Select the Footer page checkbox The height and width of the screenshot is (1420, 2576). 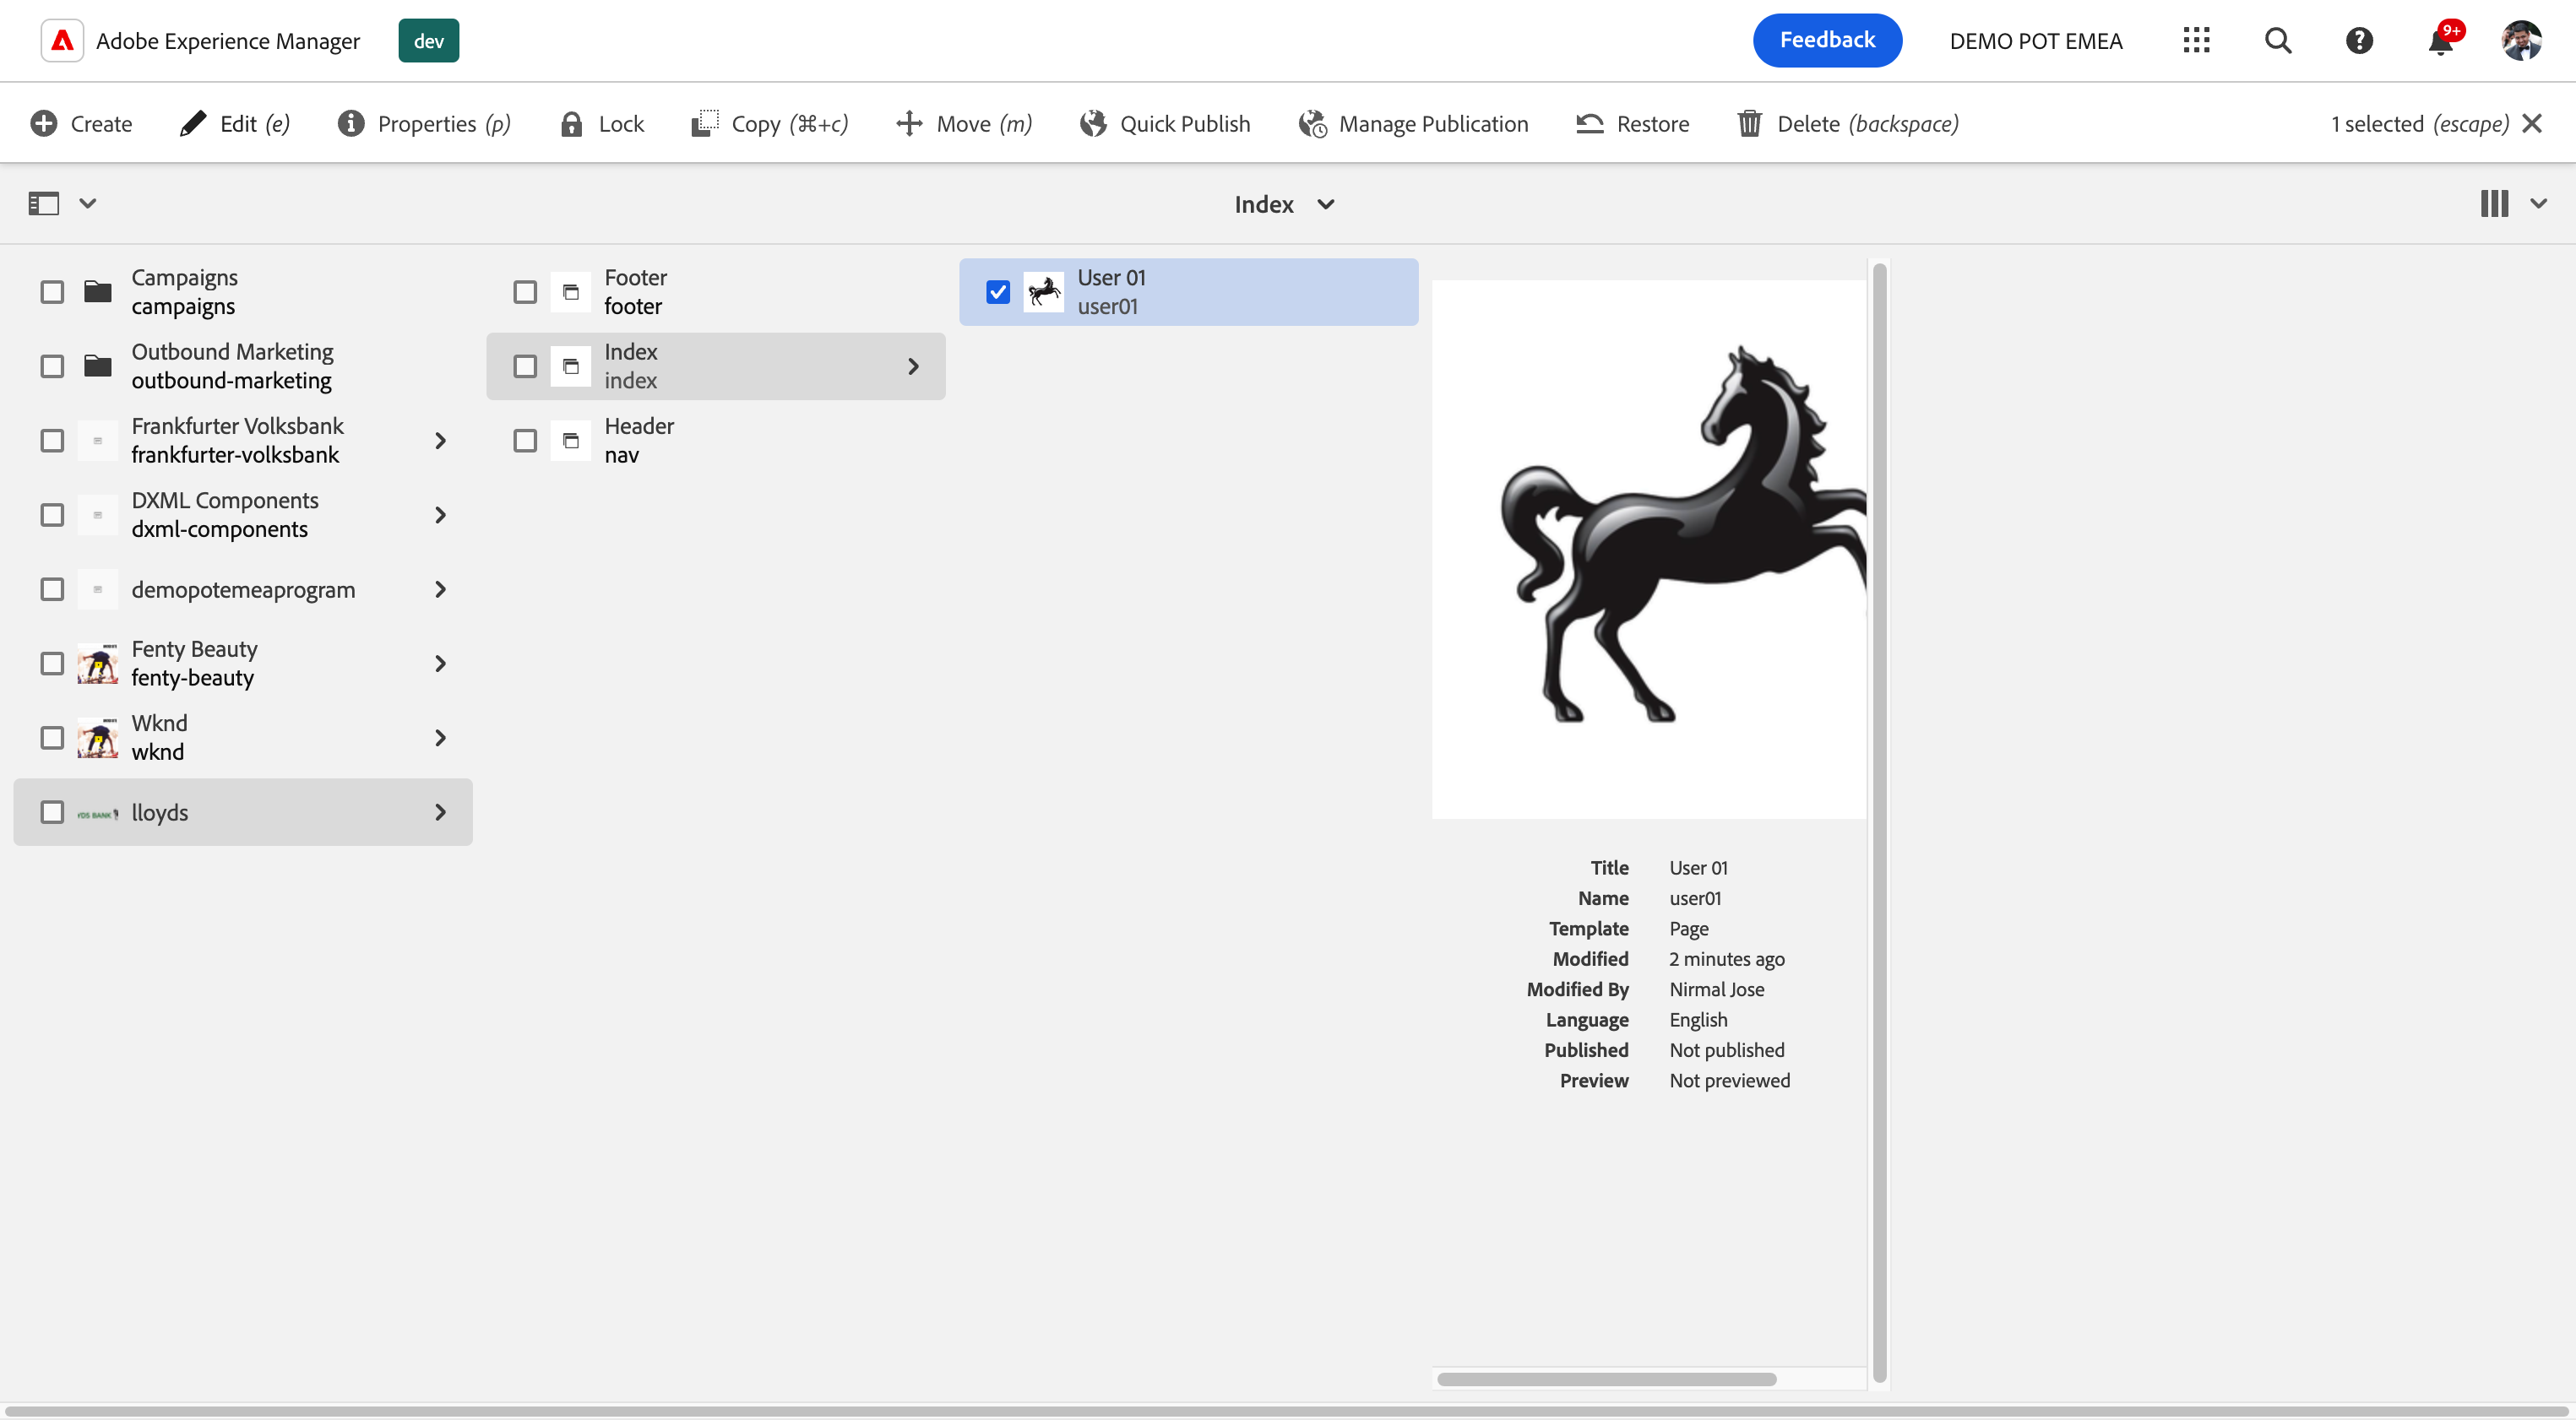pos(525,292)
